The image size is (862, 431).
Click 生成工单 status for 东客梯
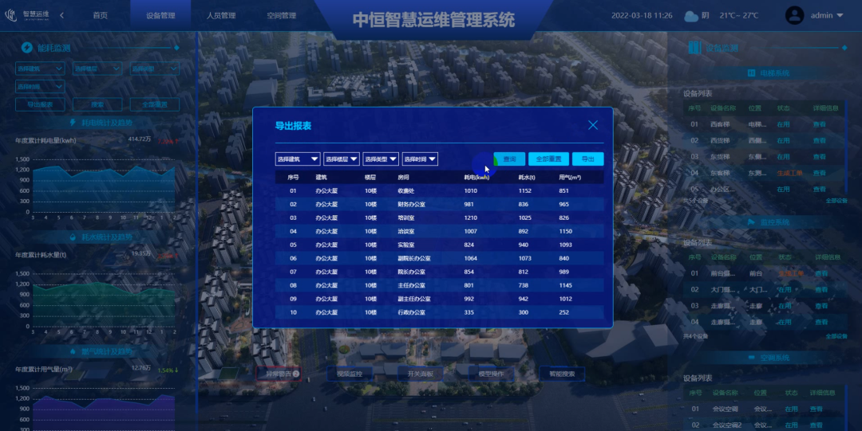click(x=789, y=173)
